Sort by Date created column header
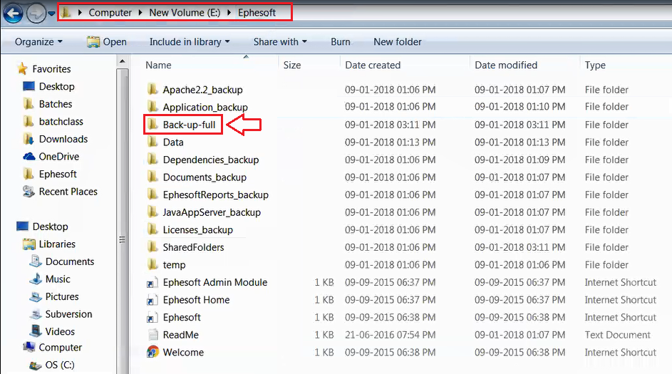The width and height of the screenshot is (672, 374). (x=373, y=65)
